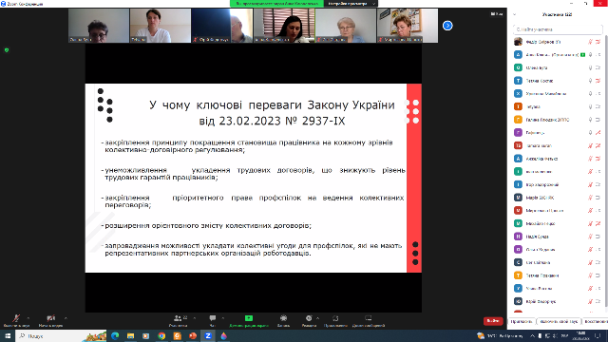608x342 pixels.
Task: Click the Windows Start button
Action: click(x=8, y=335)
